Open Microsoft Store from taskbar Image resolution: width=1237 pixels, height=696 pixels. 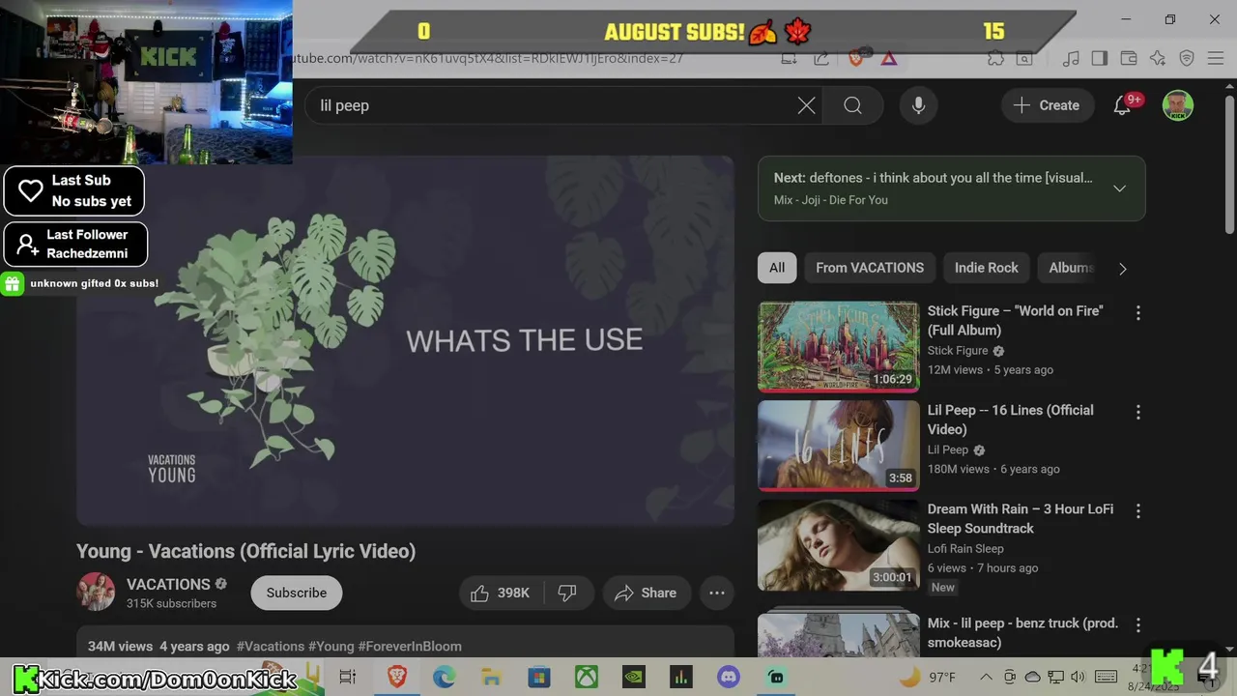point(538,678)
